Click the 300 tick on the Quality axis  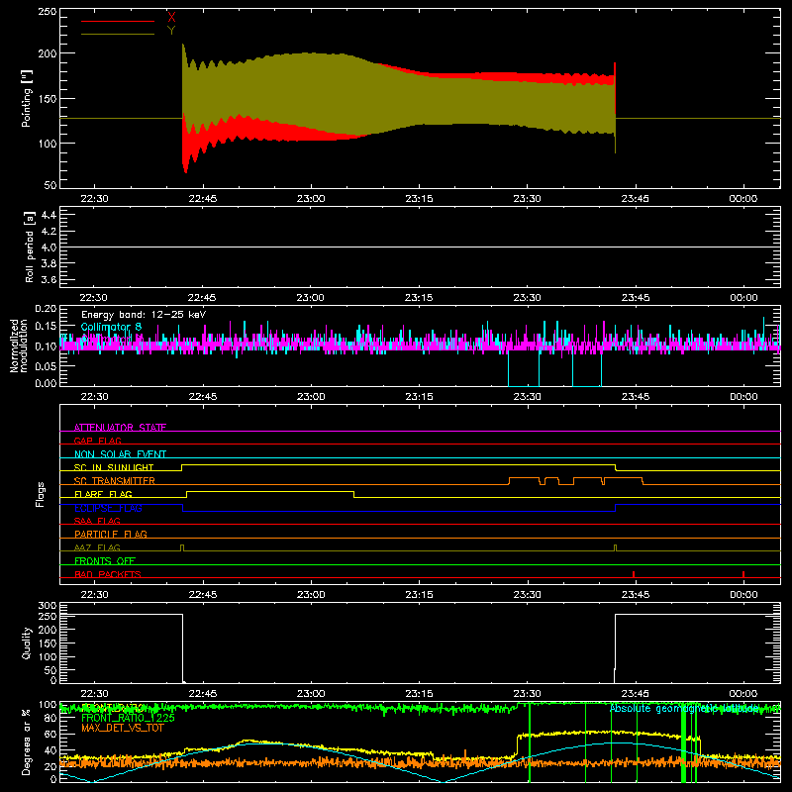48,606
